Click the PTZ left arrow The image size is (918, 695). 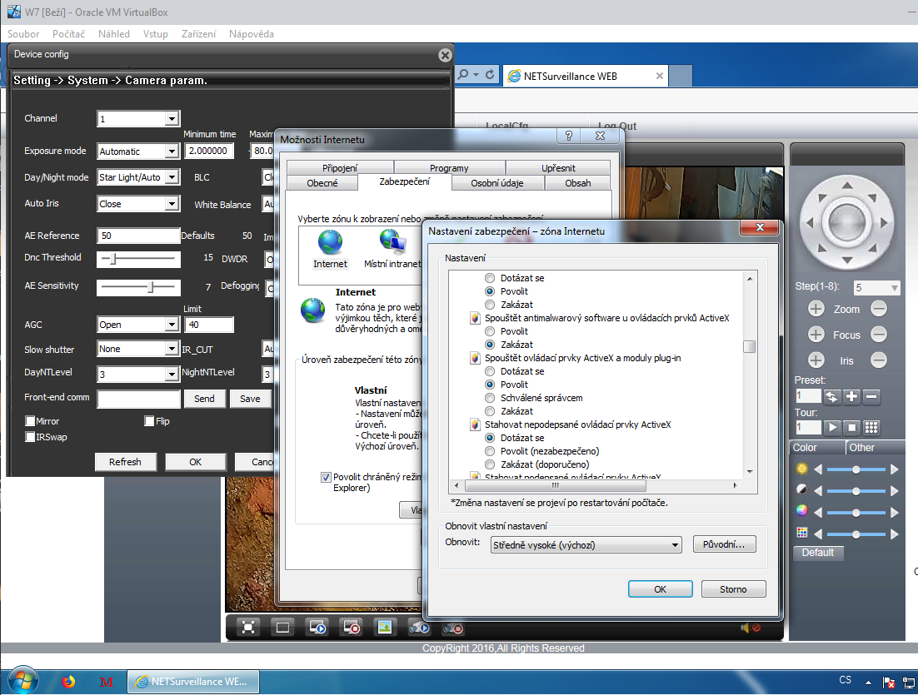pos(811,222)
